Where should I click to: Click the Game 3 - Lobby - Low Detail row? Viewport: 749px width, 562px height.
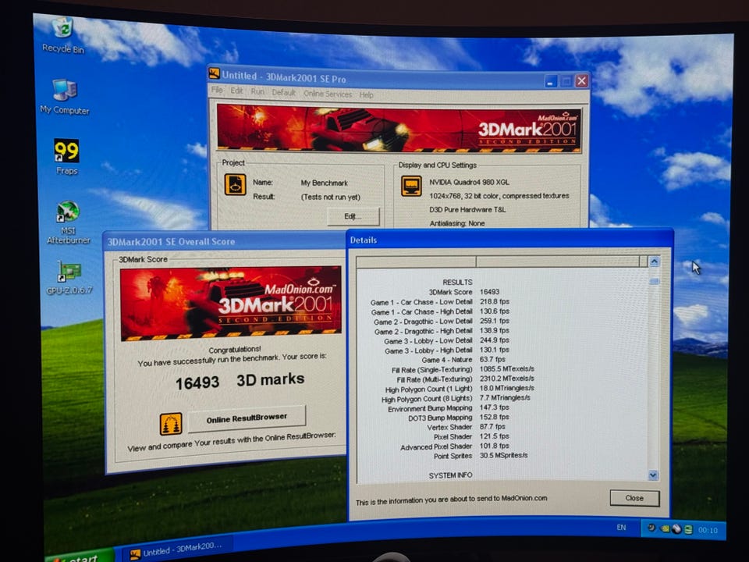446,340
